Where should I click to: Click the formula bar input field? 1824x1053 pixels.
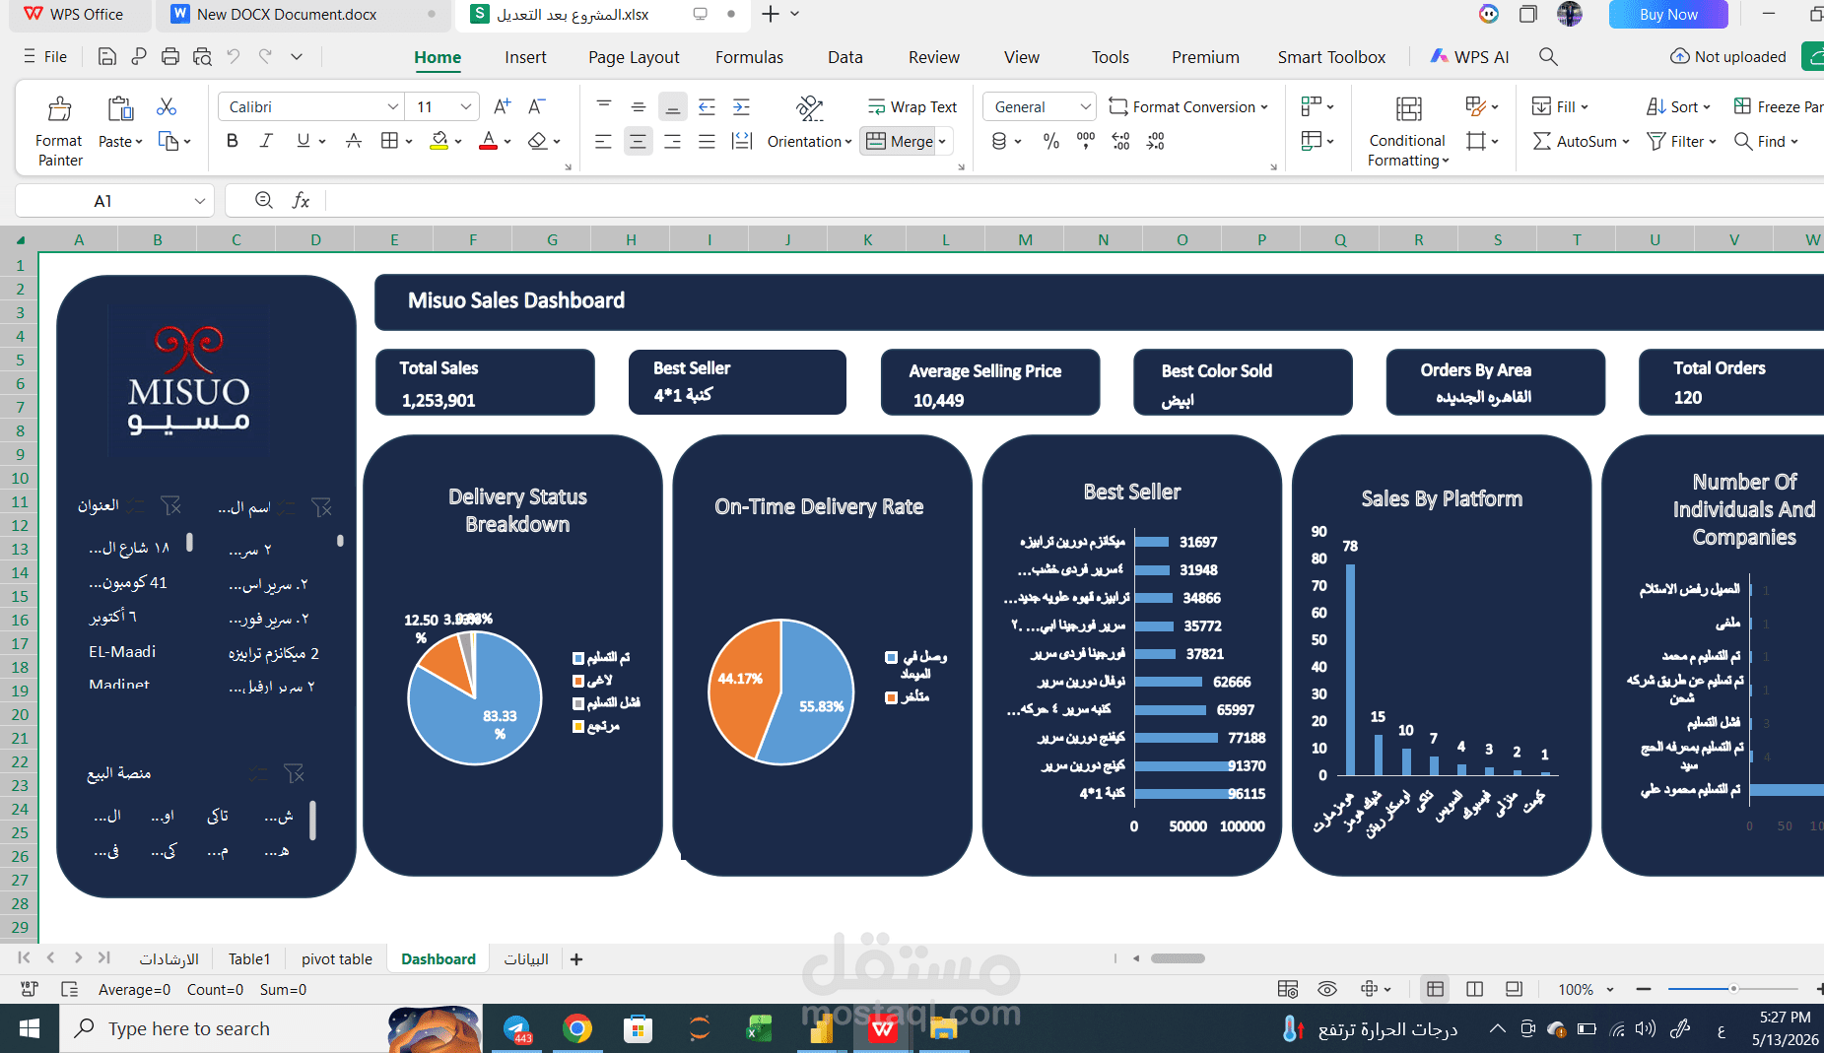click(1074, 200)
